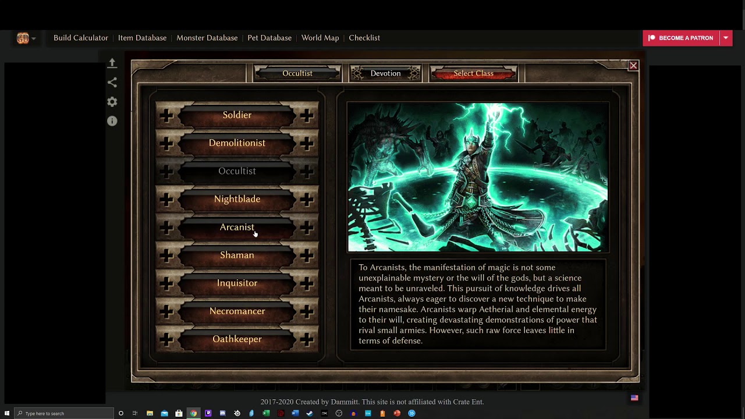Open Cortana from the taskbar
The width and height of the screenshot is (745, 419).
click(120, 413)
